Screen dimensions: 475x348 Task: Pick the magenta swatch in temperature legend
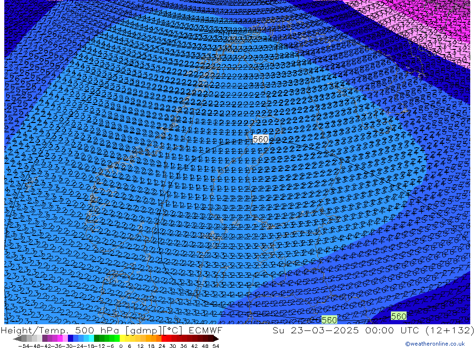tap(60, 339)
